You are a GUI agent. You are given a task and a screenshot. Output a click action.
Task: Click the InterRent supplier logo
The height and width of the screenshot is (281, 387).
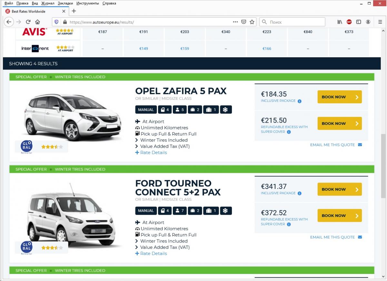click(x=35, y=49)
